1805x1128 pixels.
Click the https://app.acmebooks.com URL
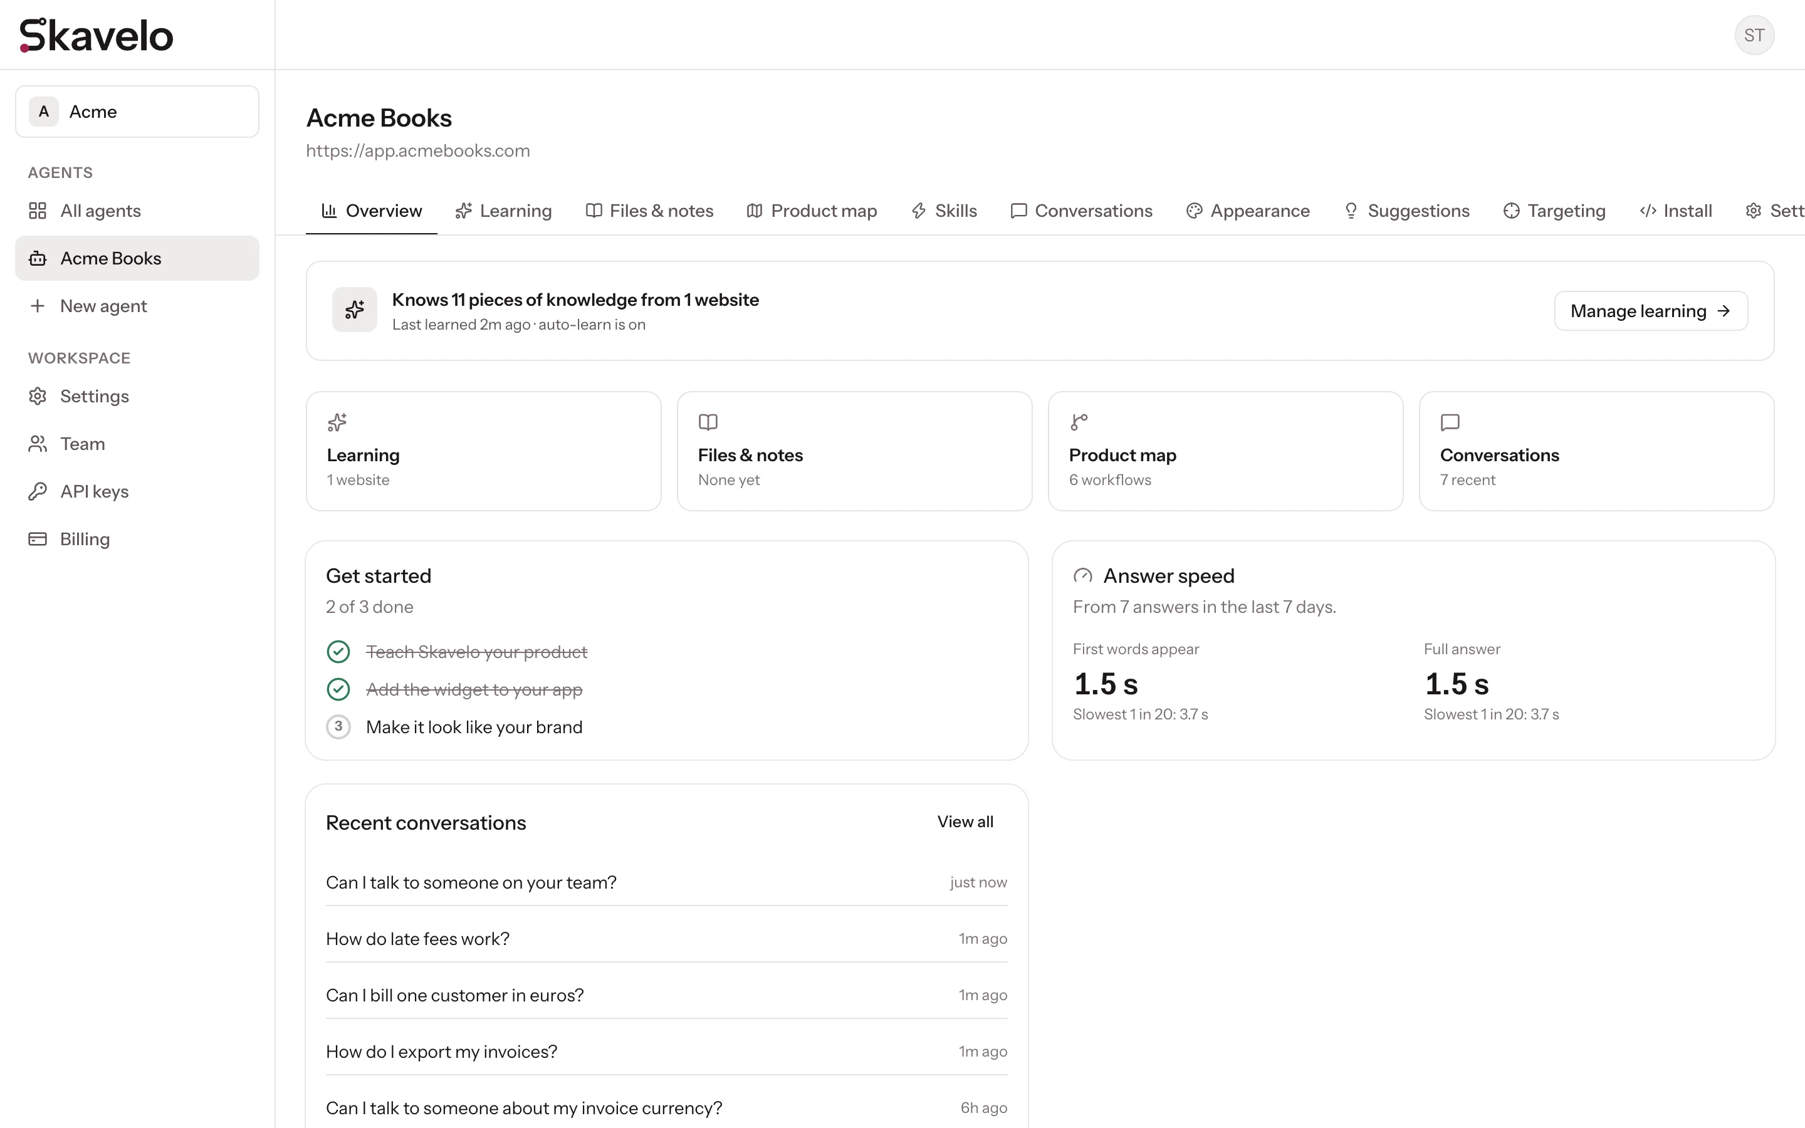[x=417, y=150]
